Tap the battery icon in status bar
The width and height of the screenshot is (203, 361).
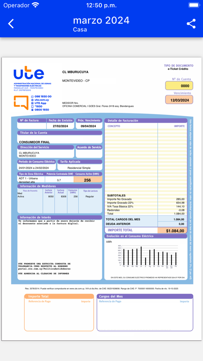pos(194,5)
